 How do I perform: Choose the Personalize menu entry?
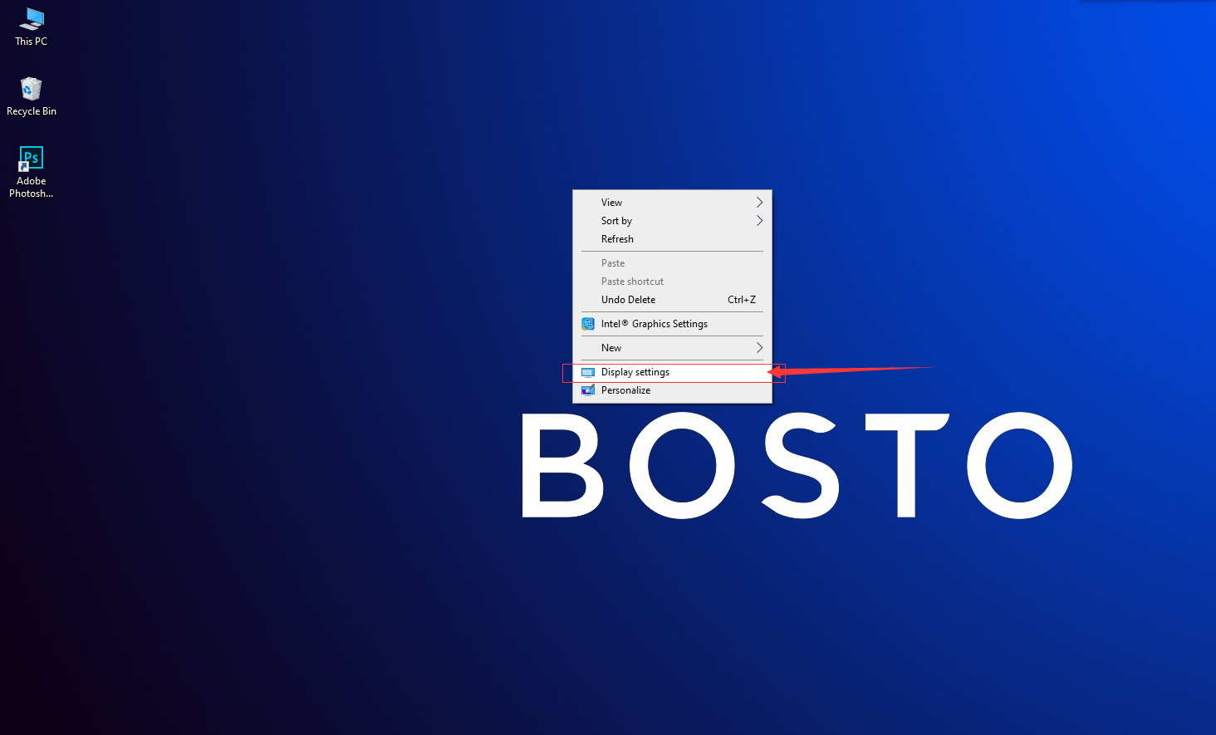pos(672,390)
